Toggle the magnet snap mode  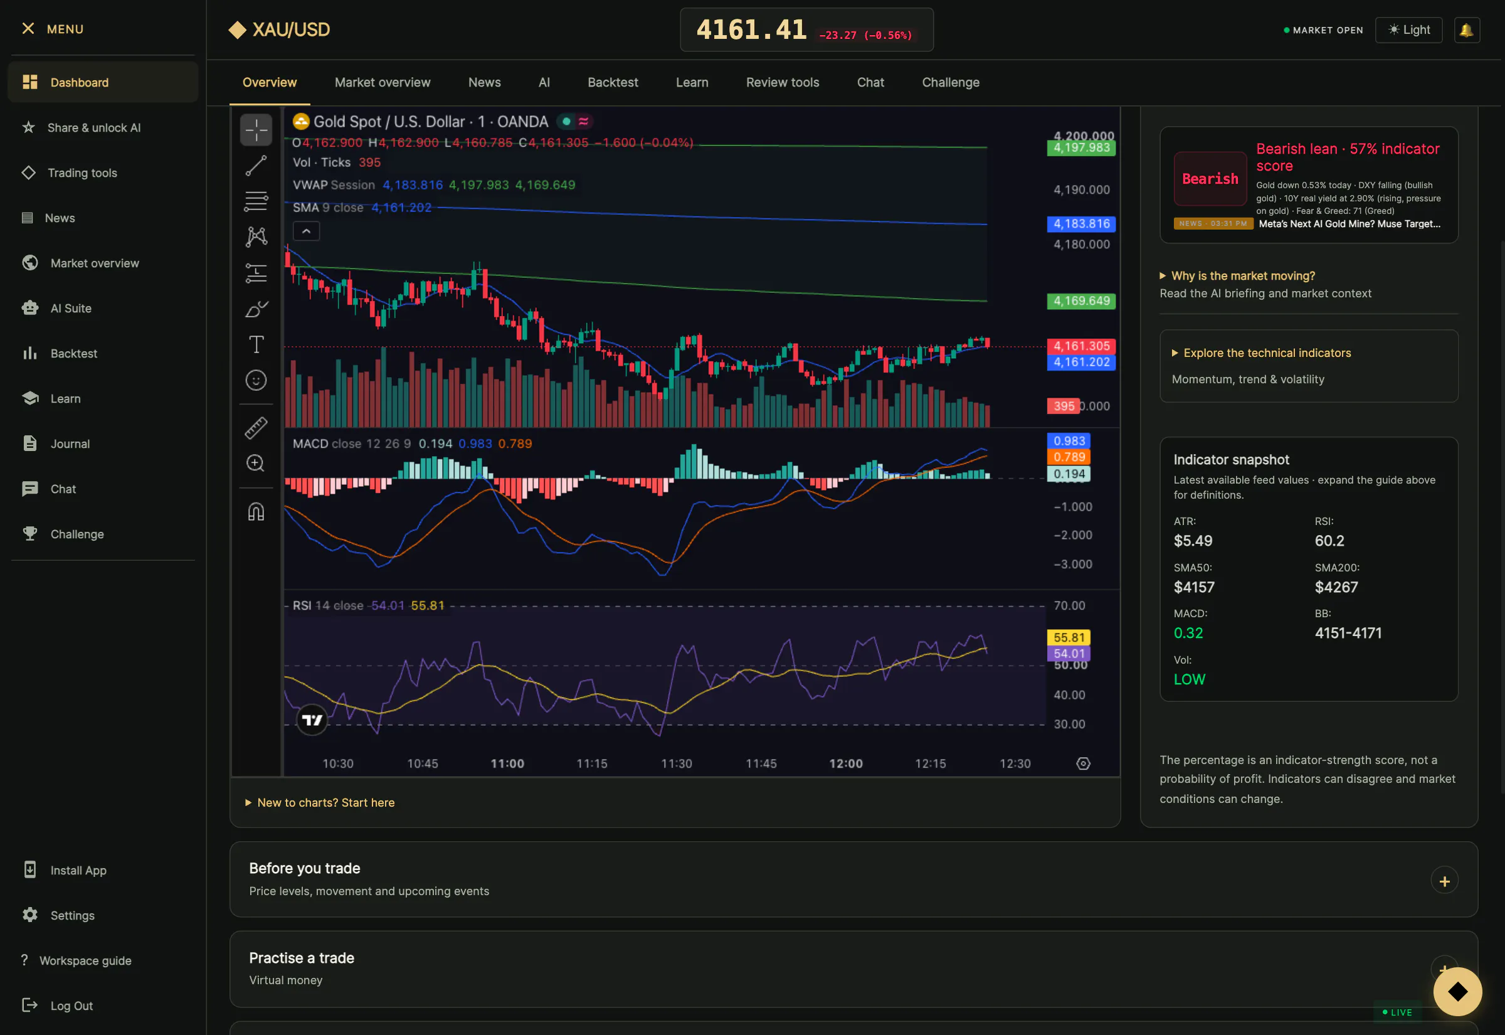click(x=256, y=512)
